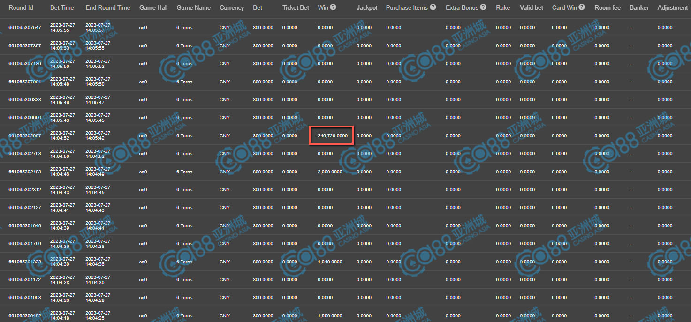
Task: Click the End Round Time 14:04:25 cell
Action: pos(98,316)
